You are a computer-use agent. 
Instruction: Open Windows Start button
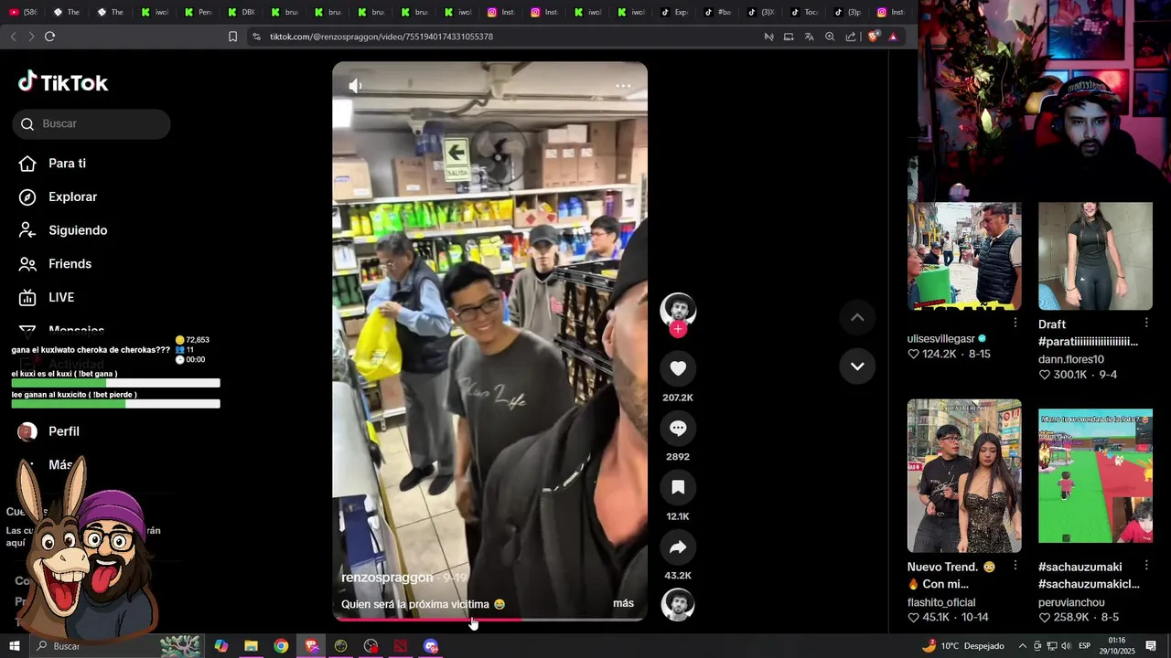click(14, 646)
